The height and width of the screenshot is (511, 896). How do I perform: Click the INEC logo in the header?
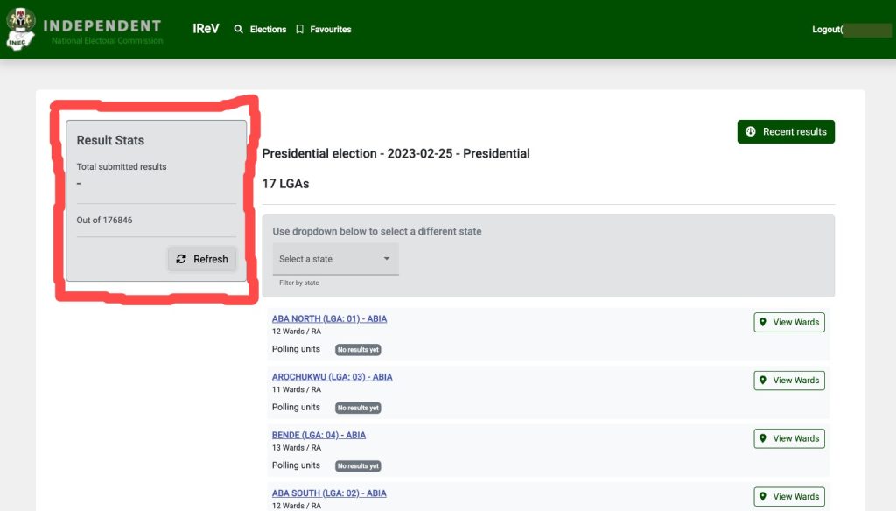coord(21,29)
